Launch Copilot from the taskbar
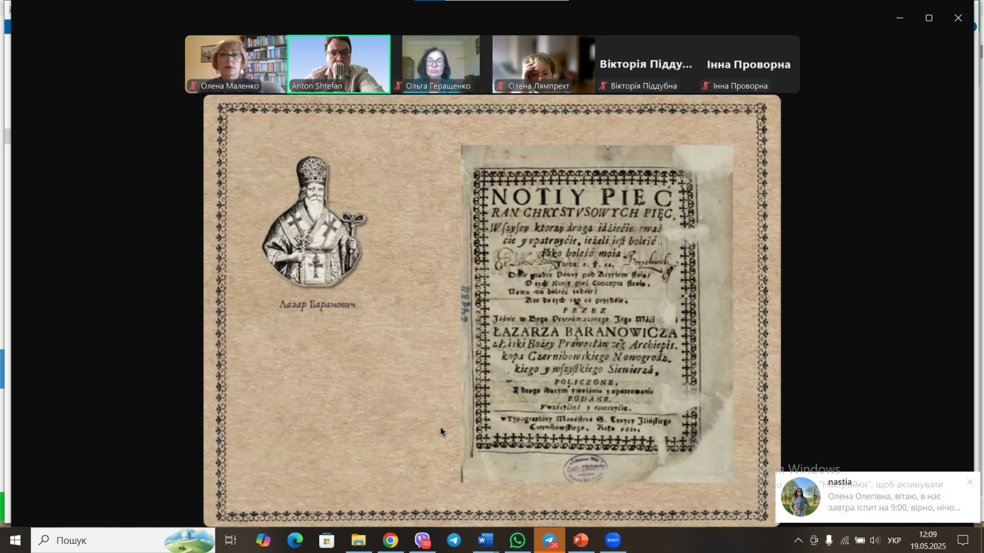This screenshot has width=984, height=553. click(x=263, y=540)
